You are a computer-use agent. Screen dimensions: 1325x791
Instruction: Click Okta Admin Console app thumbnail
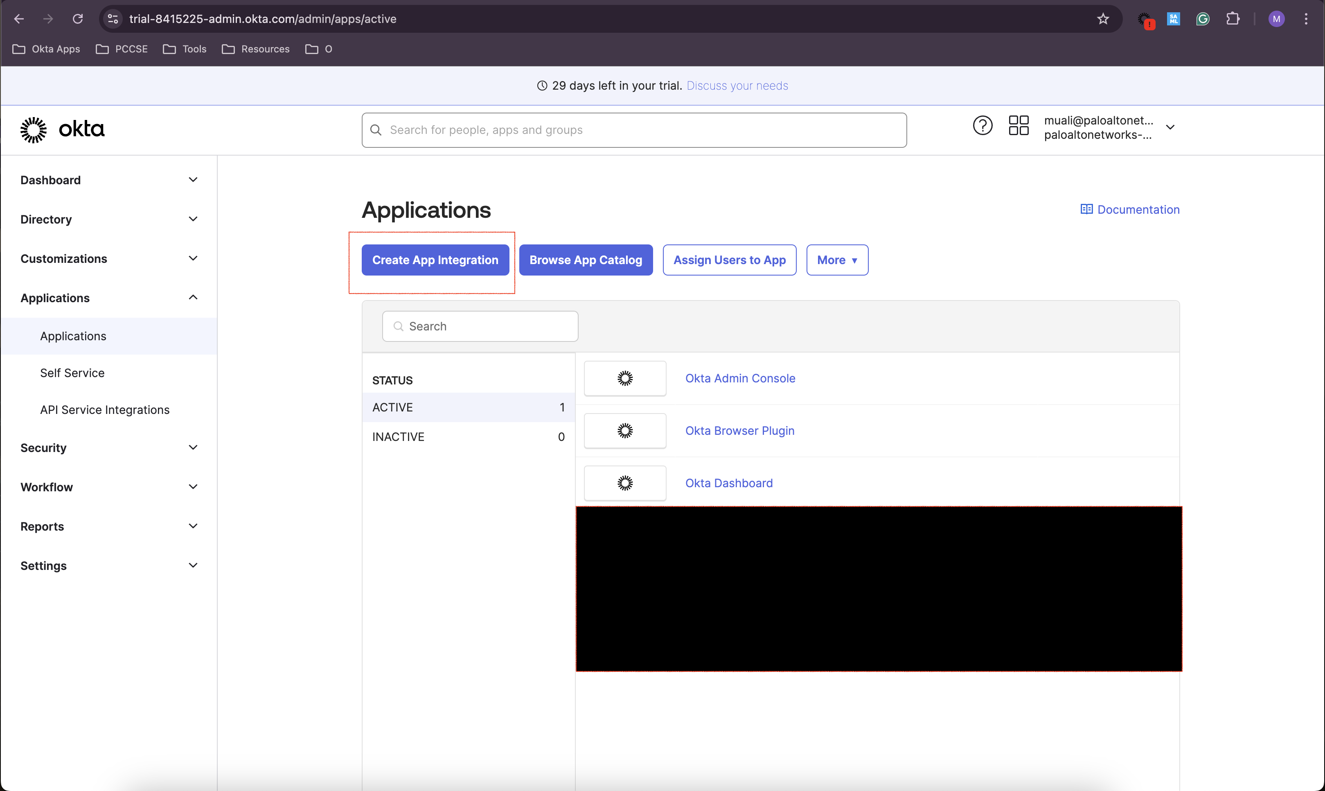pos(624,378)
